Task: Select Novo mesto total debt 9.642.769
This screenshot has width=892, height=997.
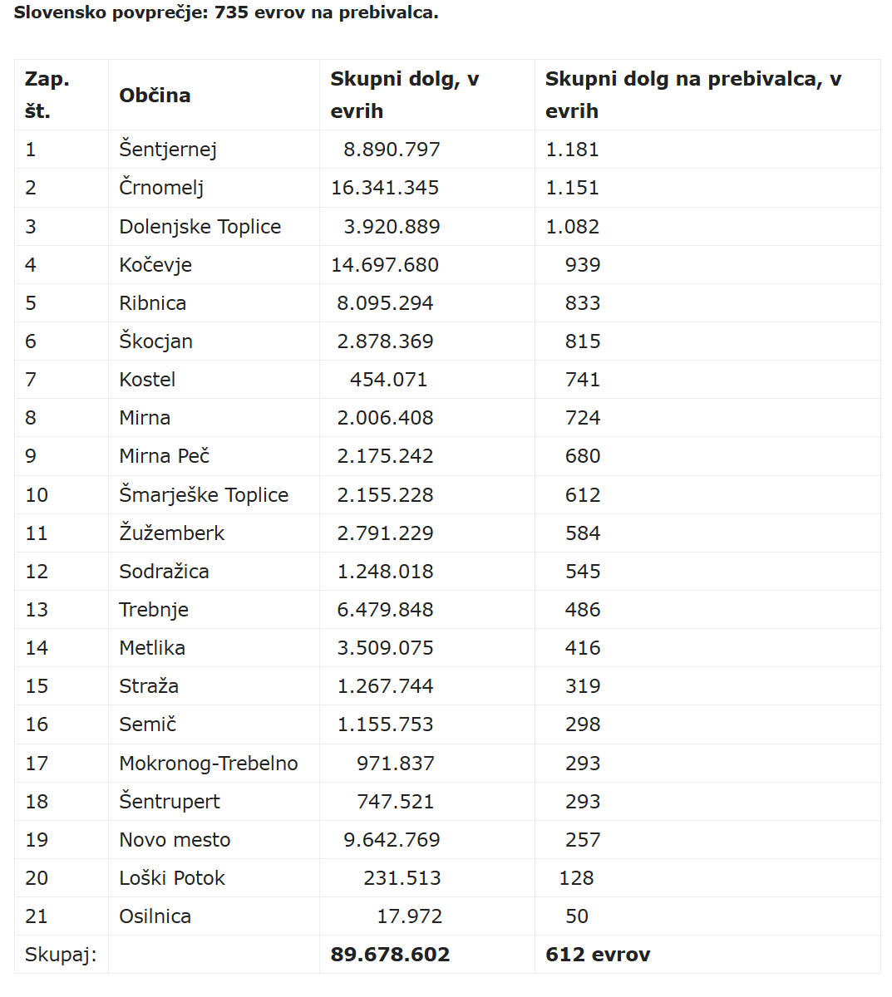Action: (x=392, y=840)
